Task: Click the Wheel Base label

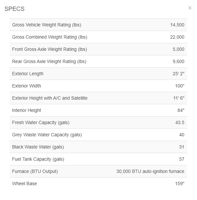Action: [x=24, y=183]
